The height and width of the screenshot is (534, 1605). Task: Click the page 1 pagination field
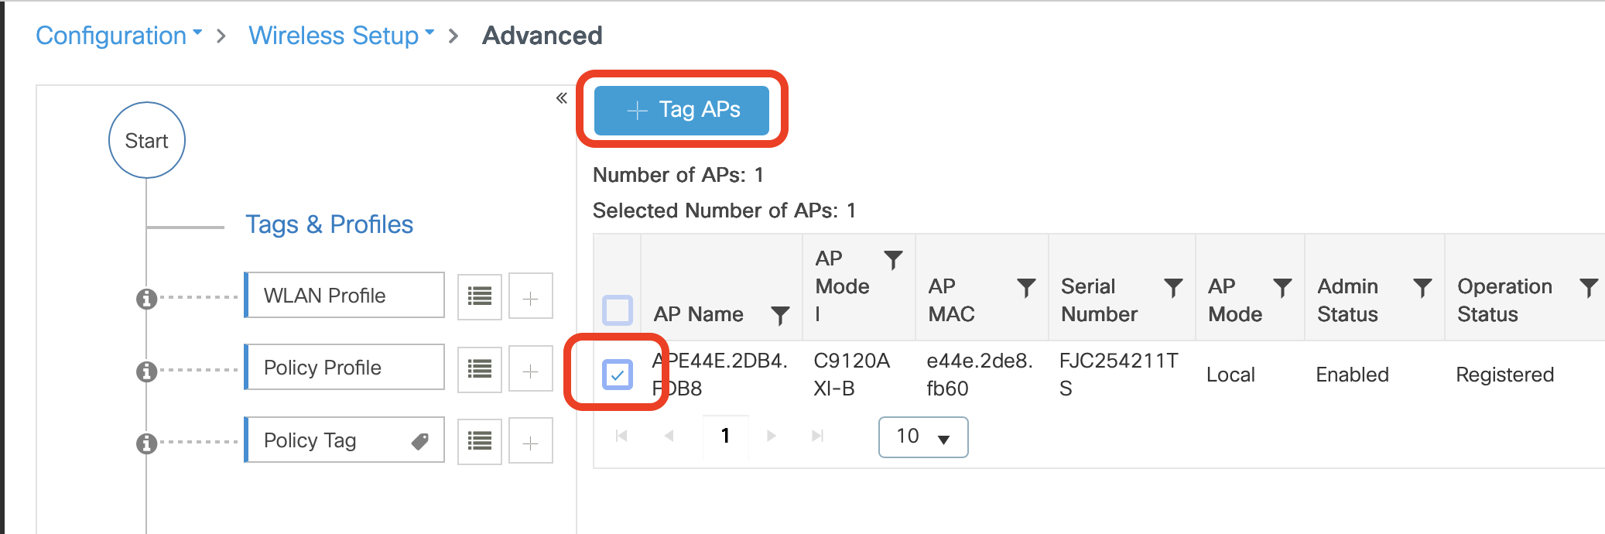[x=725, y=436]
